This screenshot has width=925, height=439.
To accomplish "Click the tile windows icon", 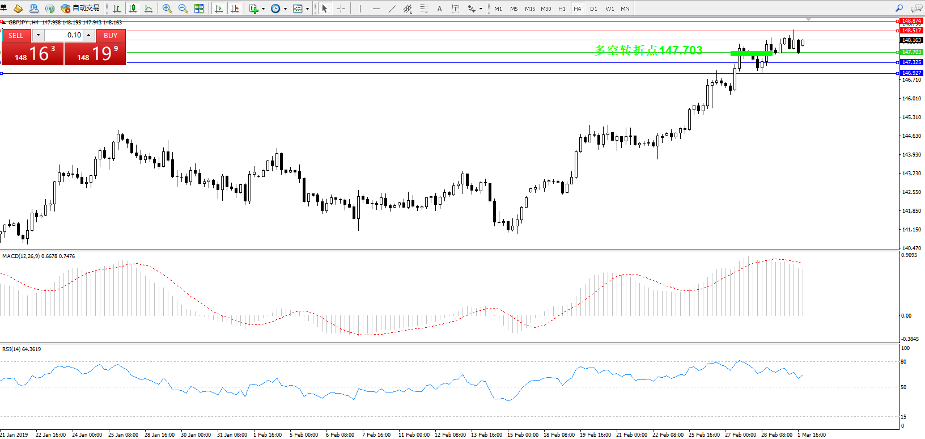I will point(199,9).
